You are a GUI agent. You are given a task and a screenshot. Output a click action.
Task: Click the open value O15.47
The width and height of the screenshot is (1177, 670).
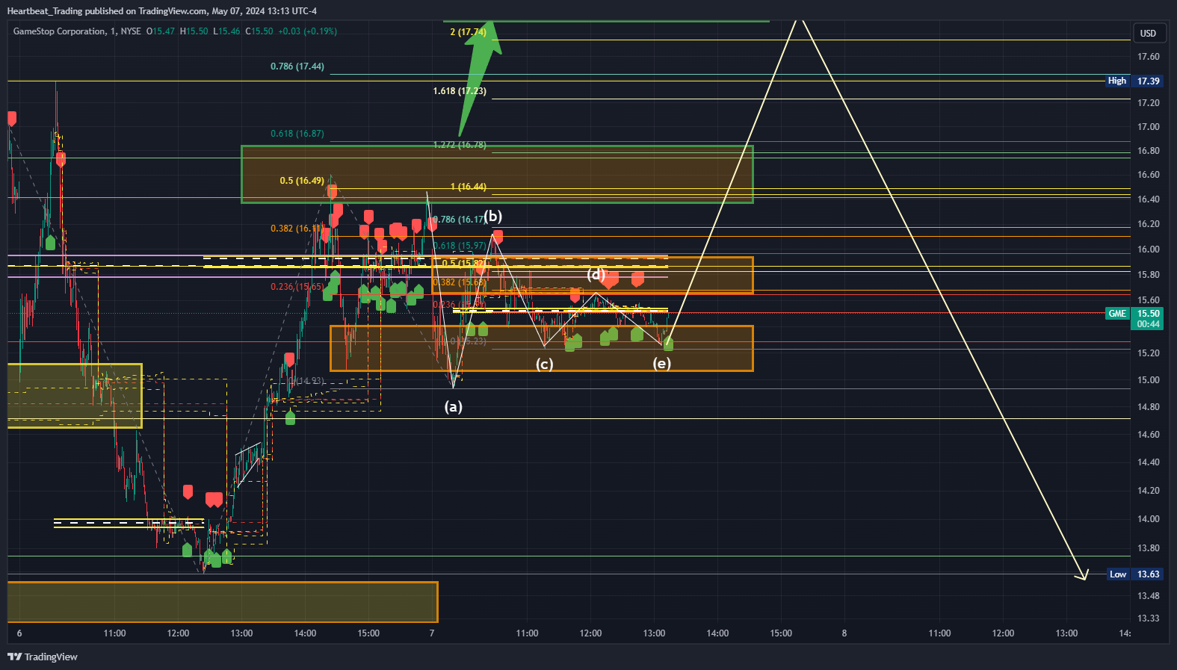pos(161,31)
